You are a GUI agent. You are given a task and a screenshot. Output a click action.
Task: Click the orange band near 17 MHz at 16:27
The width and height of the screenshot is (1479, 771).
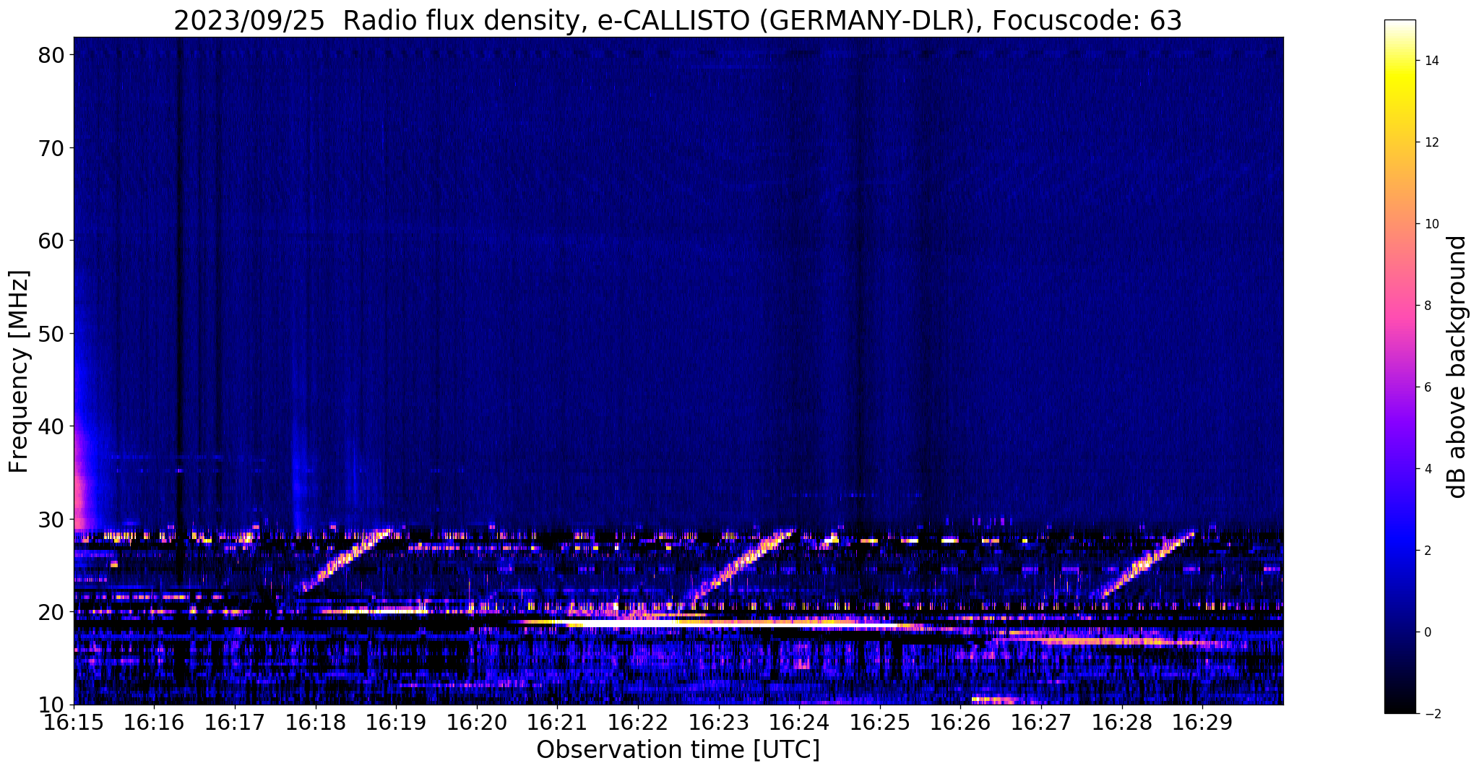tap(1113, 641)
